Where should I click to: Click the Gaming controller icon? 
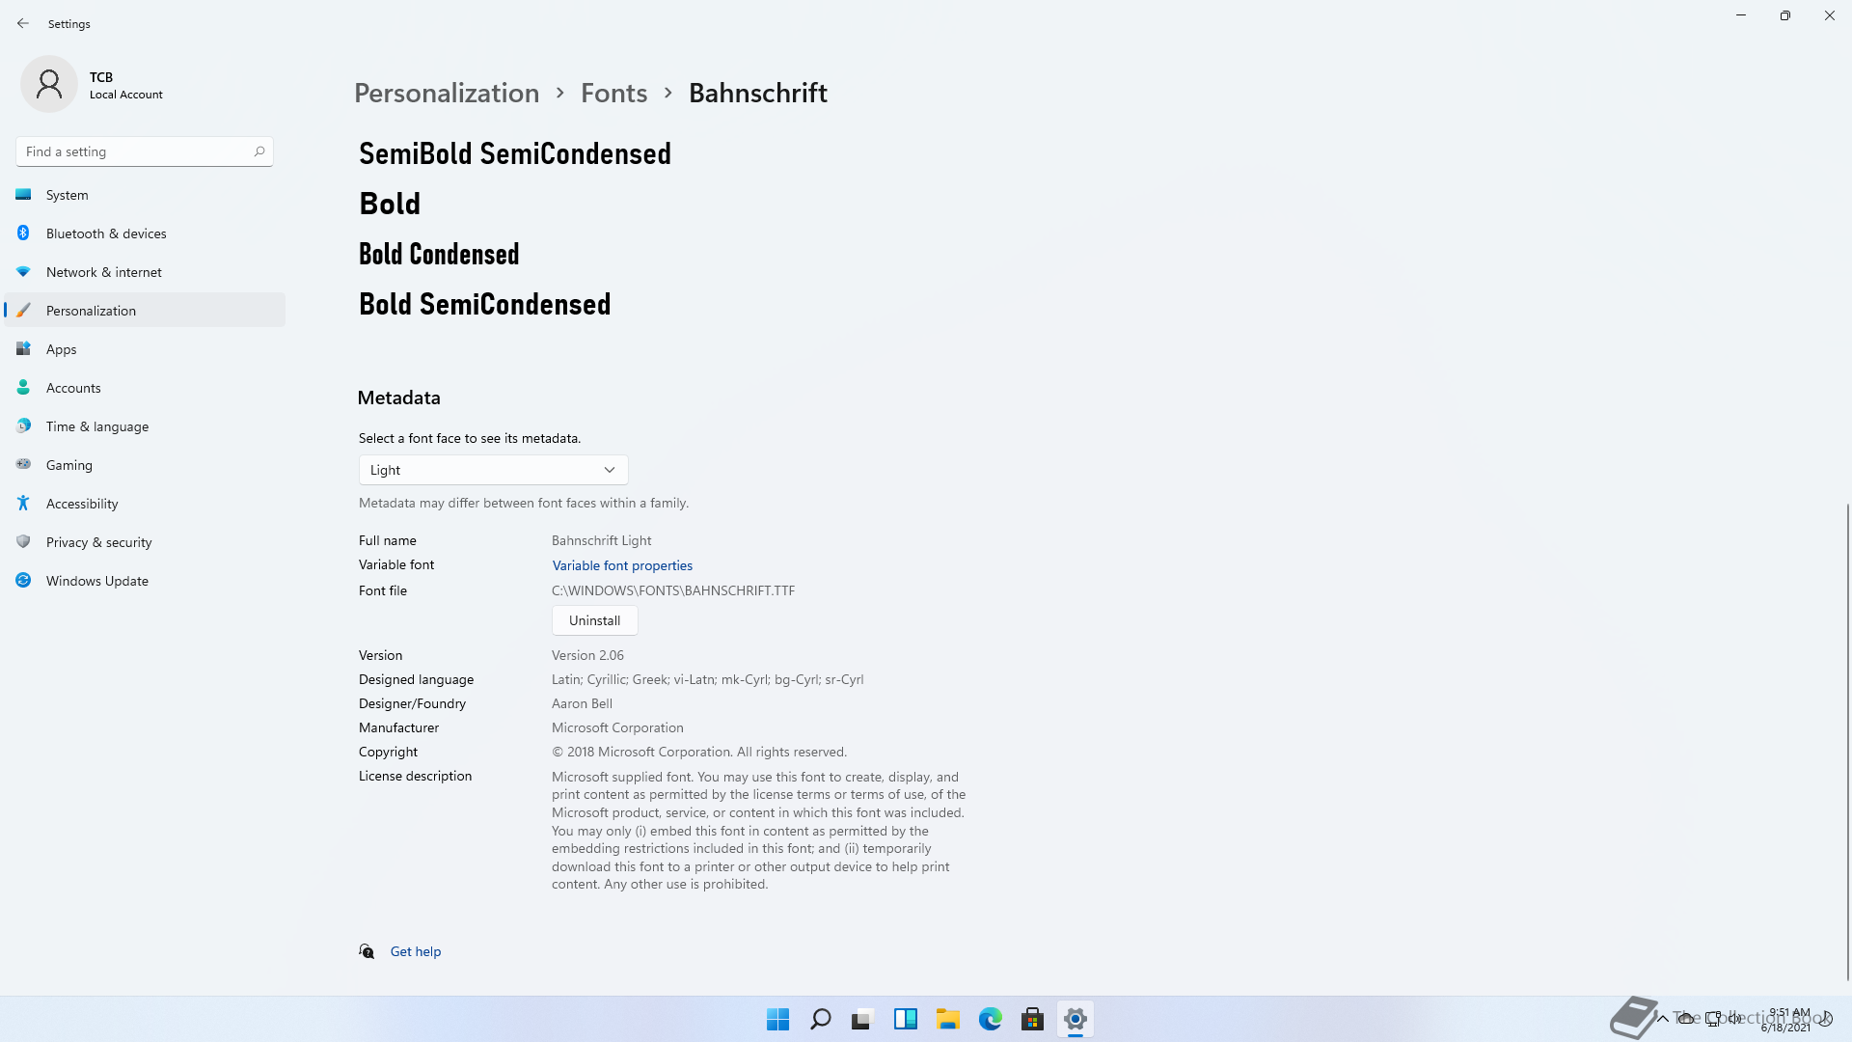(x=23, y=464)
